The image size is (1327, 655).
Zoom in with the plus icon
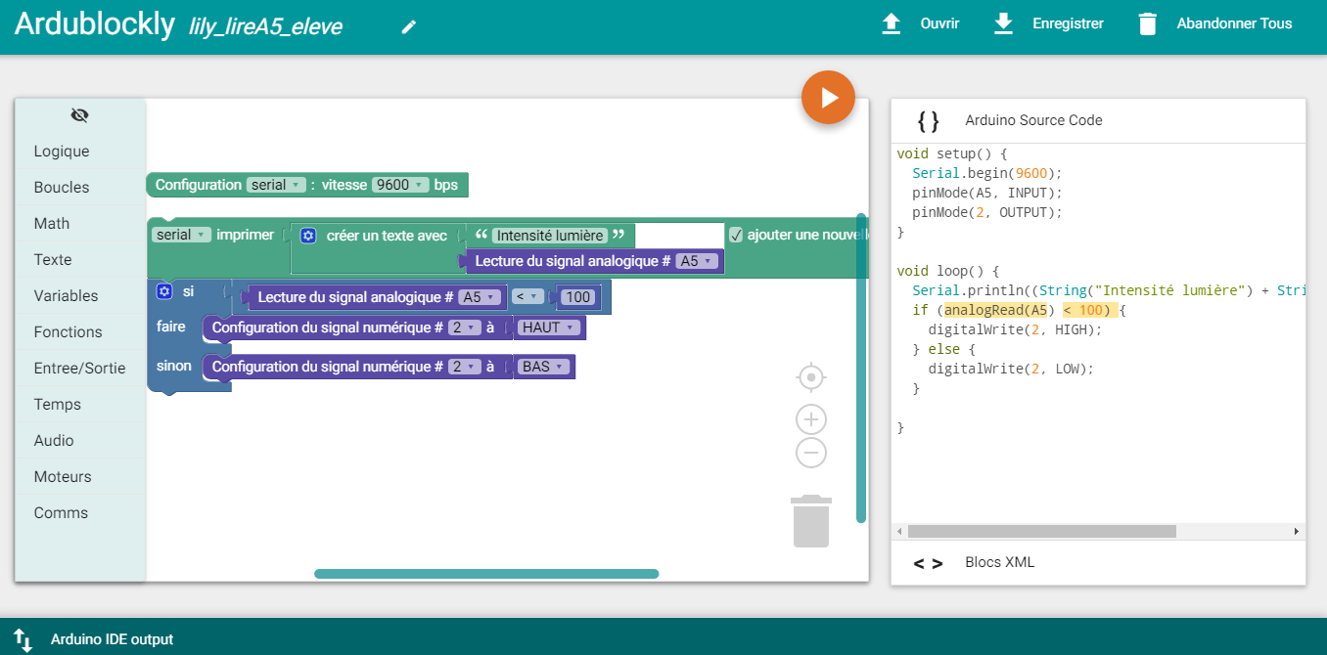(x=810, y=420)
